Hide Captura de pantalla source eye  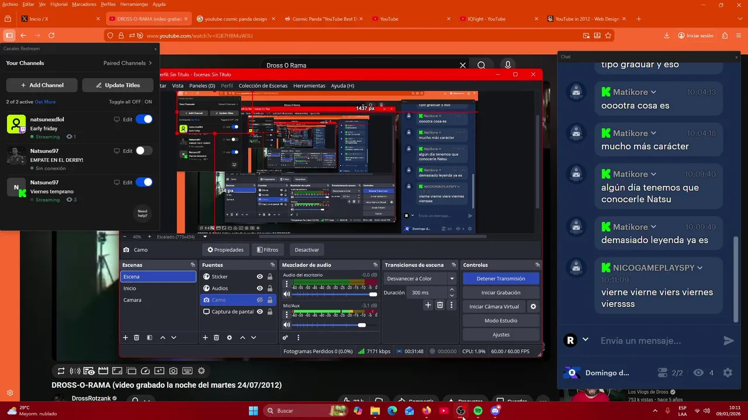click(x=260, y=311)
